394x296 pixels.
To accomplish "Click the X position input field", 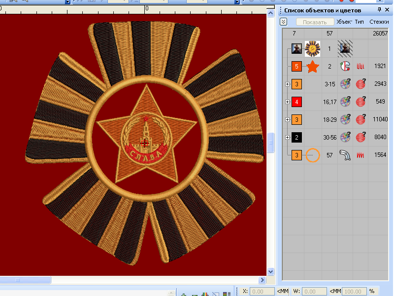I will pos(262,292).
